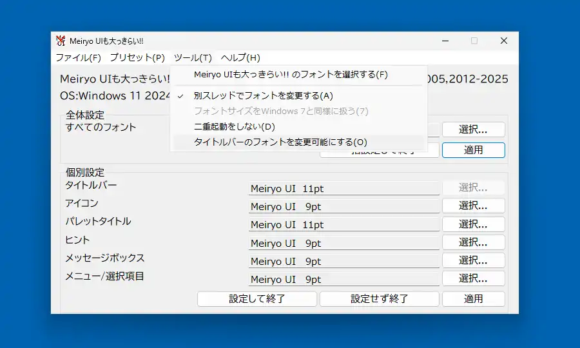Click メニュー/選択項目 font field Meiryo UI 9pt
This screenshot has width=580, height=348.
(344, 279)
